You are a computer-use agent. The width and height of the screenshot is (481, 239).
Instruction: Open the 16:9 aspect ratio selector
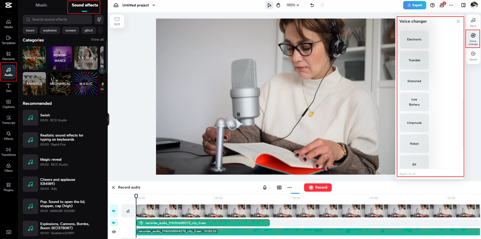coord(117,21)
